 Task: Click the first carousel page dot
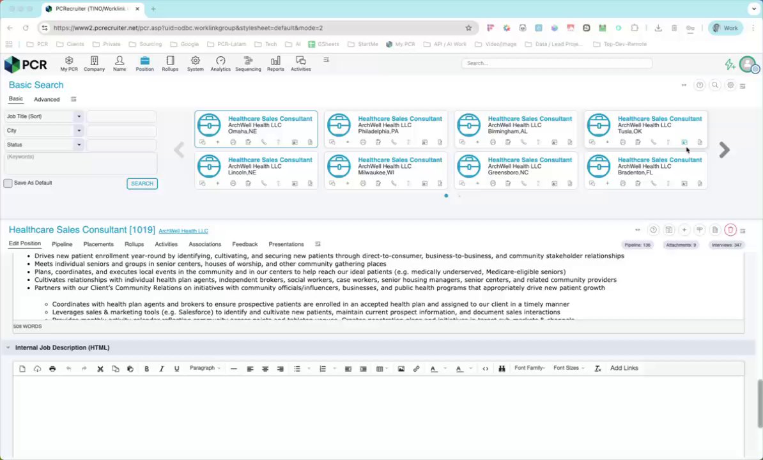click(x=446, y=196)
